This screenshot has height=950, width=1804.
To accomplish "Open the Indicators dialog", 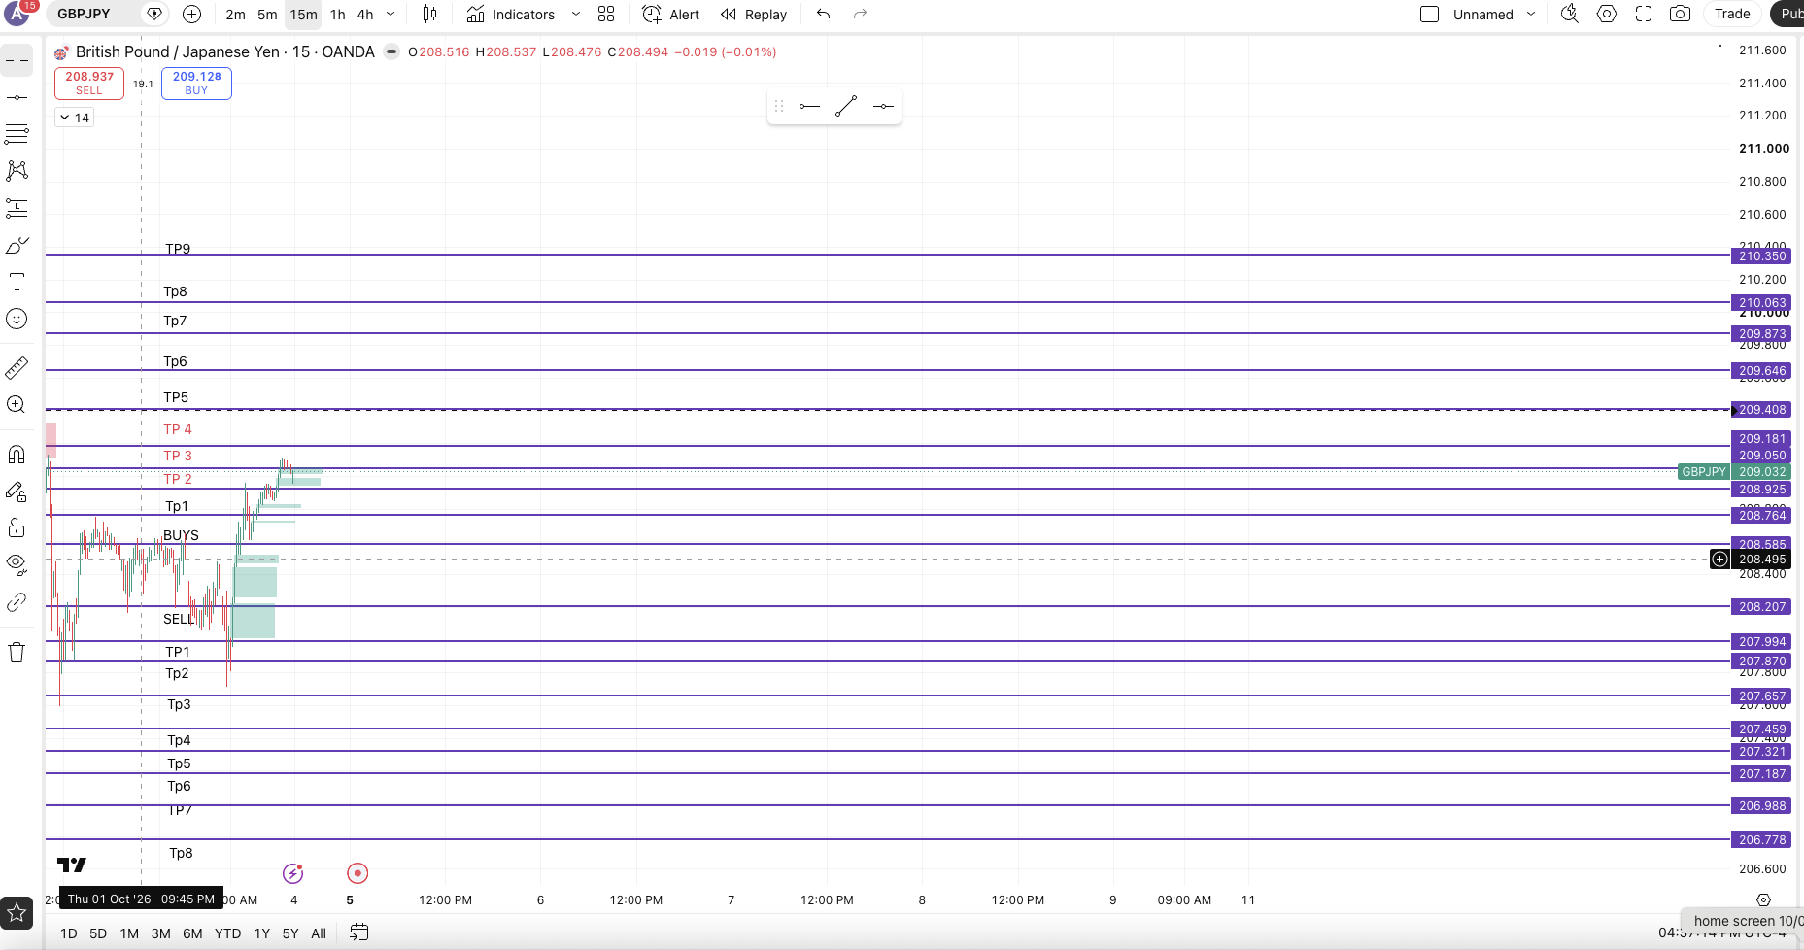I will (x=511, y=15).
